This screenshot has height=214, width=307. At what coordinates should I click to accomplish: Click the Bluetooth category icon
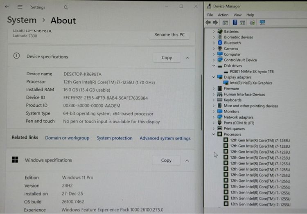(220, 43)
